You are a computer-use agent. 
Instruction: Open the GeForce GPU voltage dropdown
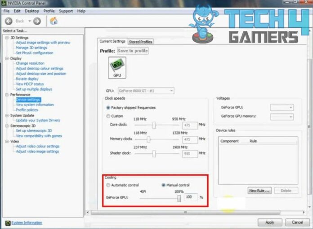coord(282,108)
